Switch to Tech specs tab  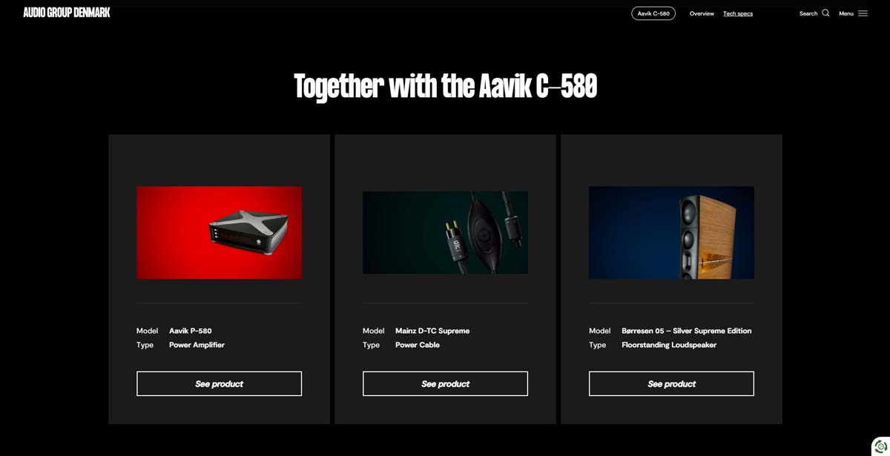pyautogui.click(x=738, y=13)
